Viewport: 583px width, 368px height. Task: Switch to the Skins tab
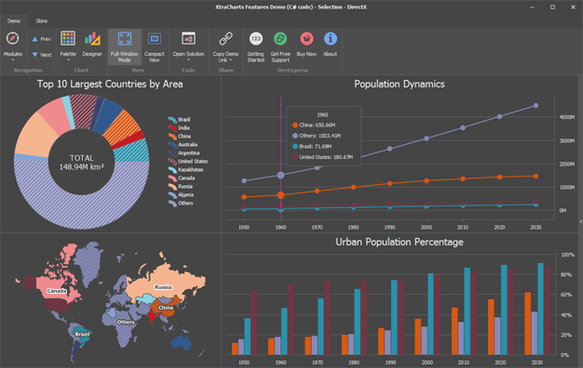(x=42, y=21)
